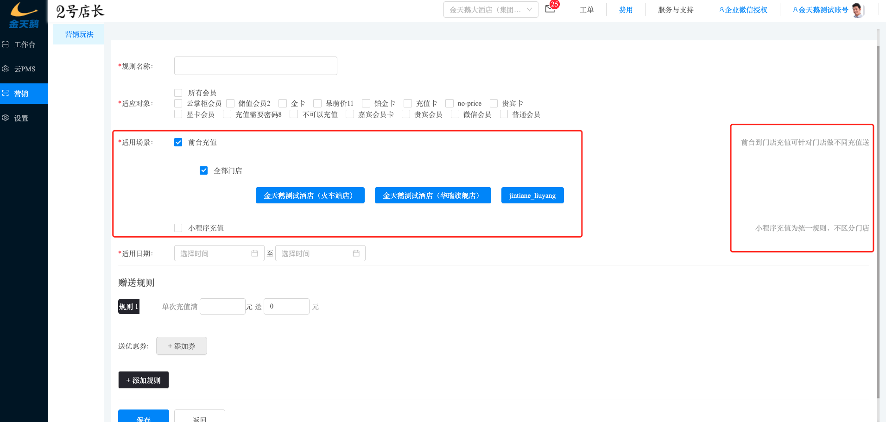
Task: Click the 云PMS gear icon
Action: [6, 69]
